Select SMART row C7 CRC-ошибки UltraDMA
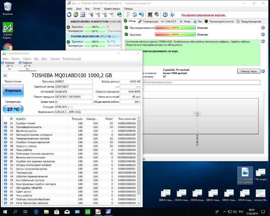Screen dimensions: 270x216 click(x=70, y=188)
